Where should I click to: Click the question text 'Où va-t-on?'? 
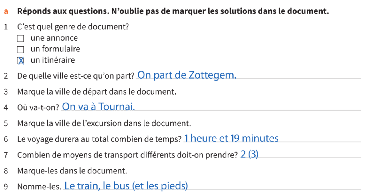38,108
